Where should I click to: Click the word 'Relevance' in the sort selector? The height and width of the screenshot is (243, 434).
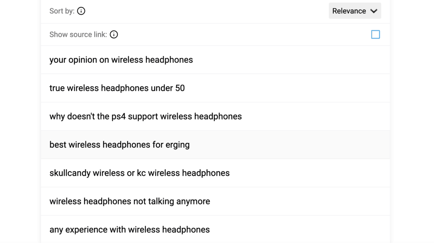coord(349,11)
